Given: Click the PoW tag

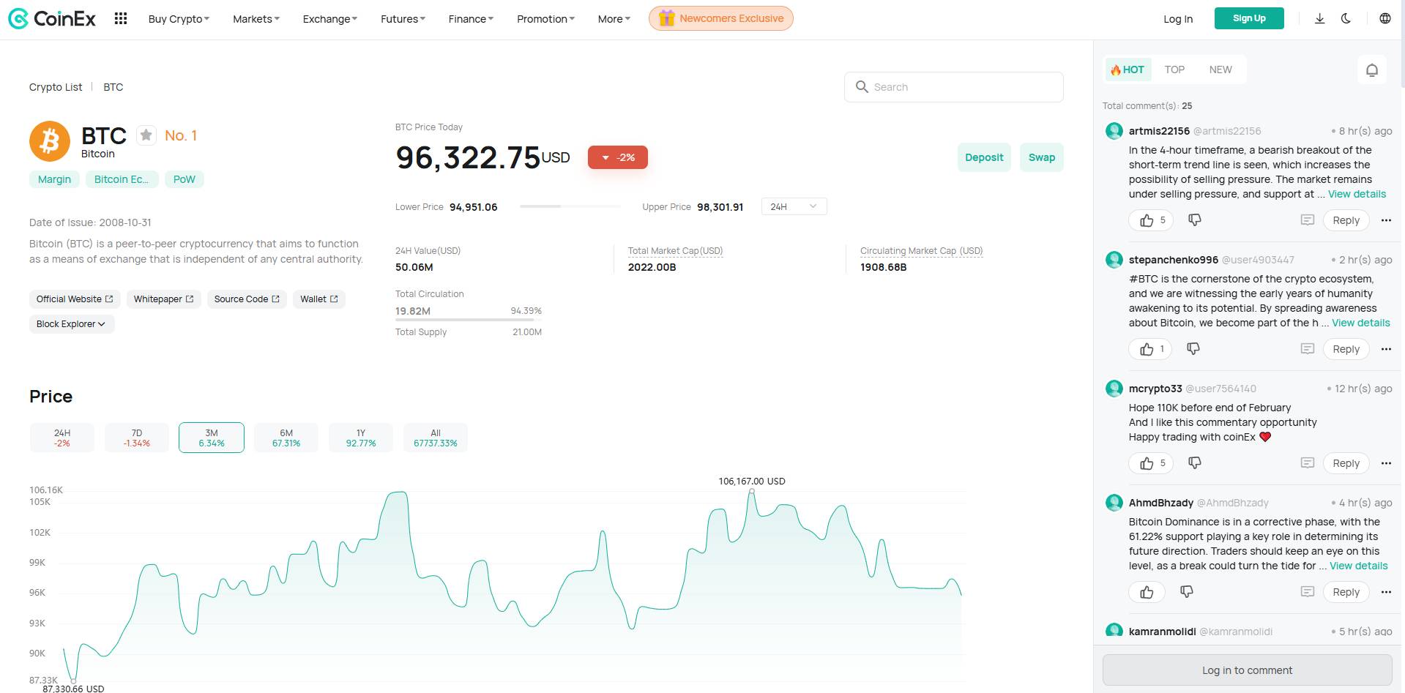Looking at the screenshot, I should tap(185, 179).
